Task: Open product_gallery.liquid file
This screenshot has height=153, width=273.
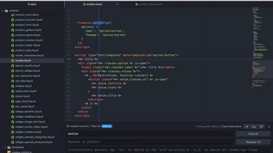Action: tap(28, 30)
